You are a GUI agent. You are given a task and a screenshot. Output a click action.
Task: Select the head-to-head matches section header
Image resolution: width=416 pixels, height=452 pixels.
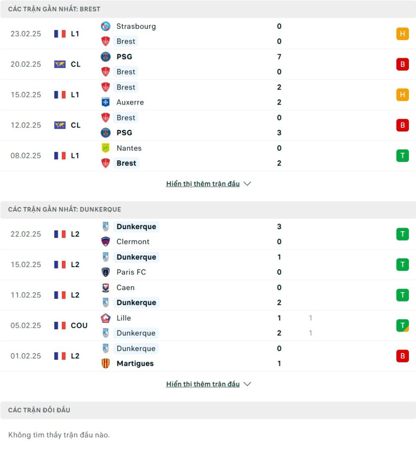point(39,410)
